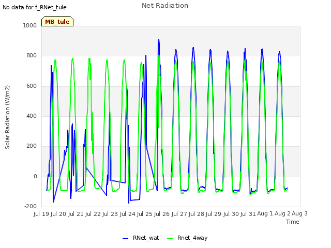The image size is (331, 248).
Task: Click the 600 y-axis tick label
Action: (x=32, y=86)
